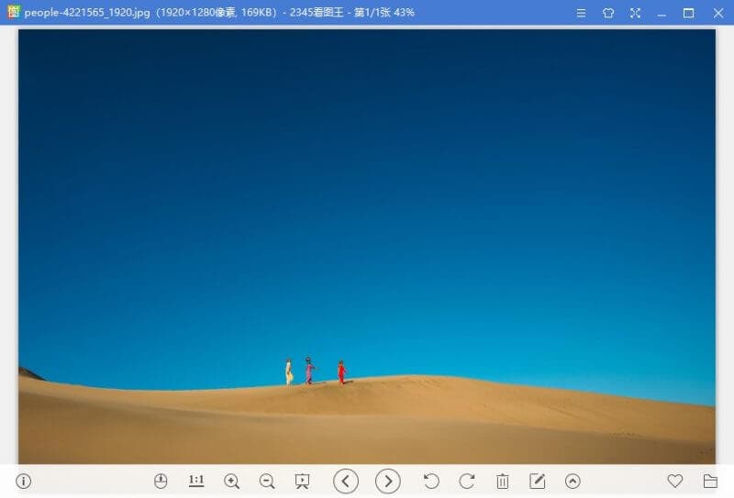Screen dimensions: 734x498
Task: Open the image info panel
Action: tap(24, 481)
